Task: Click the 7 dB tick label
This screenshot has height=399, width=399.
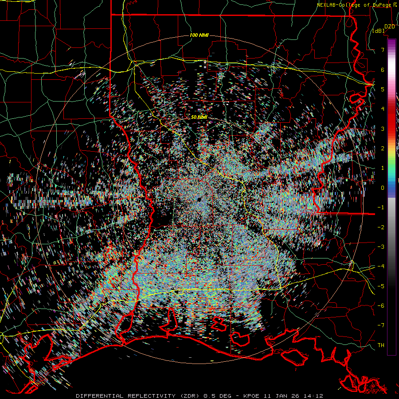Action: (383, 50)
